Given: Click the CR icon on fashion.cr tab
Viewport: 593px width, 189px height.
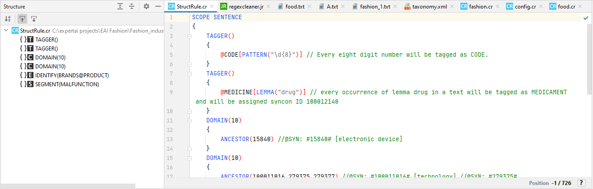Looking at the screenshot, I should tap(464, 6).
